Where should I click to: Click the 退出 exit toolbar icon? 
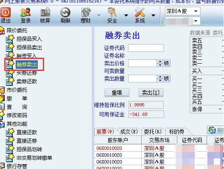tap(6, 13)
